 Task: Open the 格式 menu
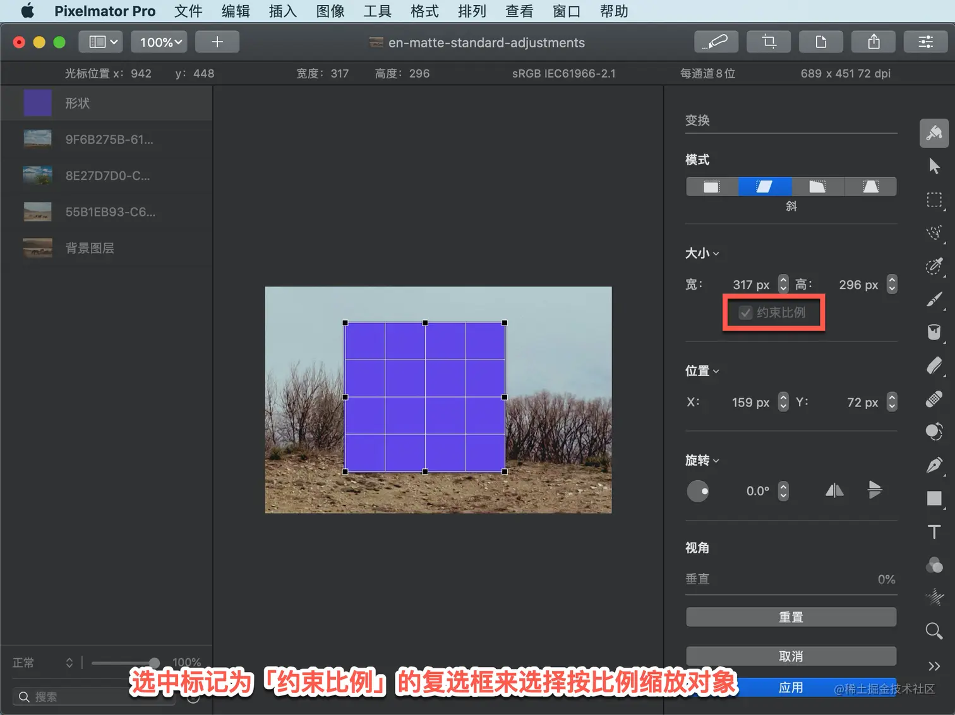click(x=424, y=11)
